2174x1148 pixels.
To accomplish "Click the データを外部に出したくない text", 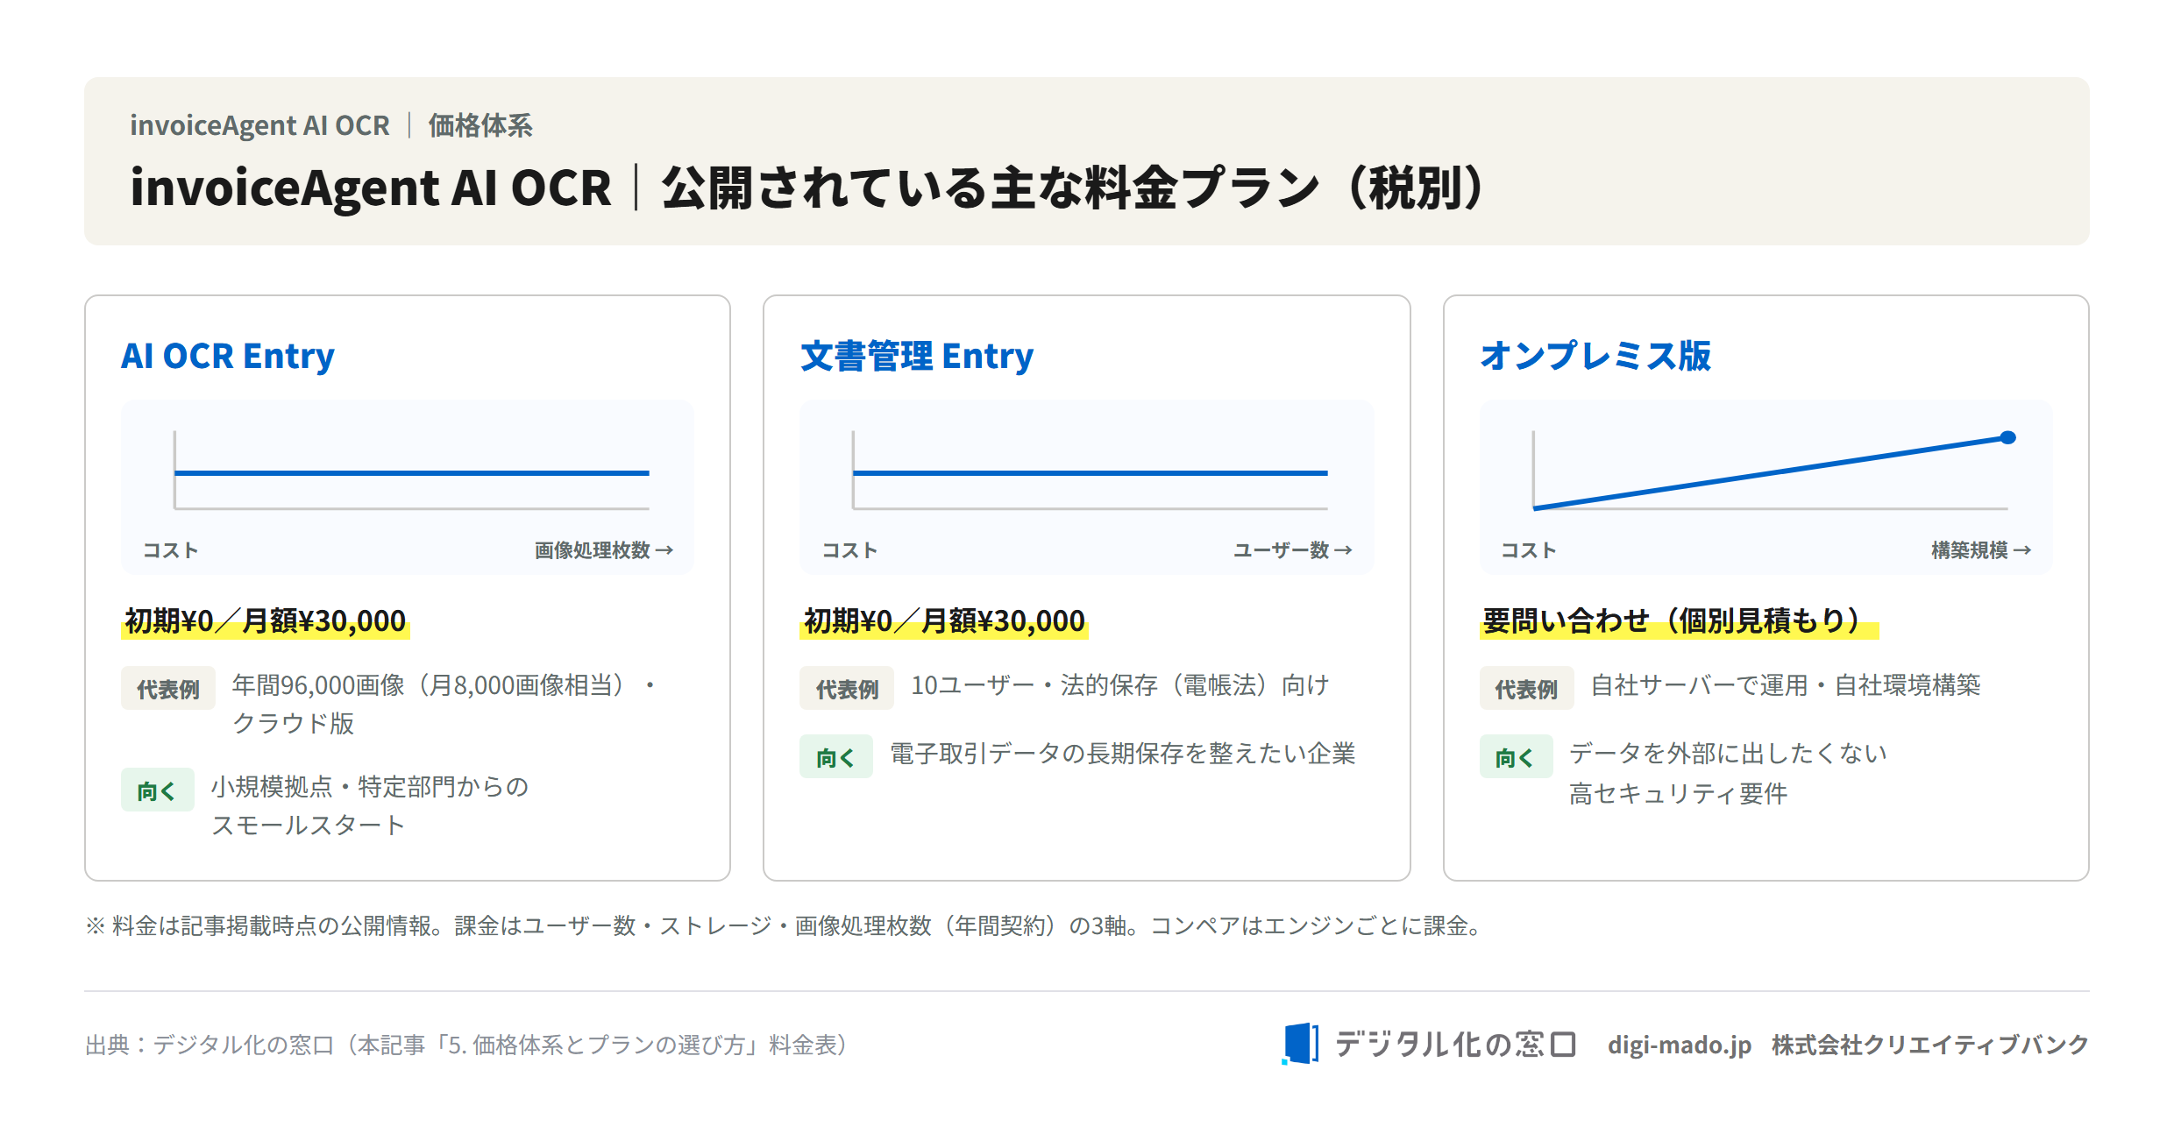I will (x=1728, y=754).
